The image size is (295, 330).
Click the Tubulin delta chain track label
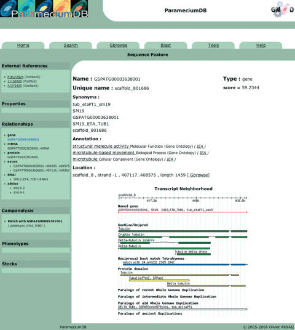pyautogui.click(x=191, y=251)
